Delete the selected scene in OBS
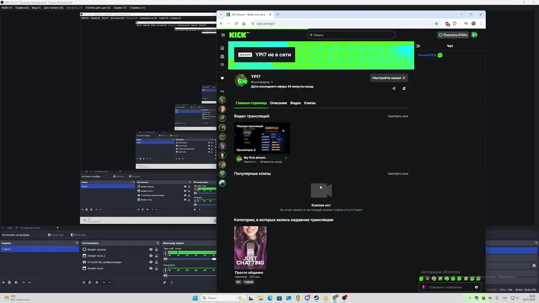Screen dimensions: 539x303 (x=9, y=282)
